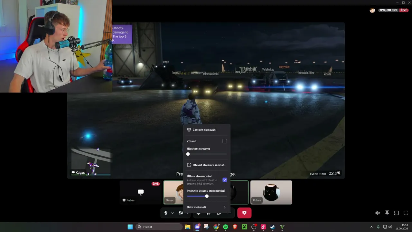Viewport: 412px width, 232px height.
Task: Open File Explorer from the taskbar
Action: pos(188,227)
